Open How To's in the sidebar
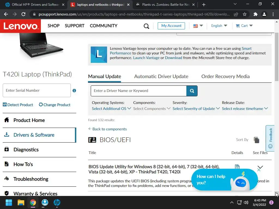The image size is (279, 209). point(39,164)
